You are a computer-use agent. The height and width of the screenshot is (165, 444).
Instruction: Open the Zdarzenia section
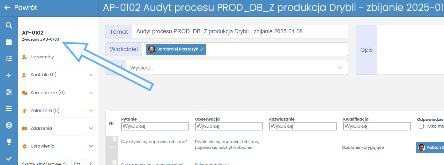click(41, 129)
